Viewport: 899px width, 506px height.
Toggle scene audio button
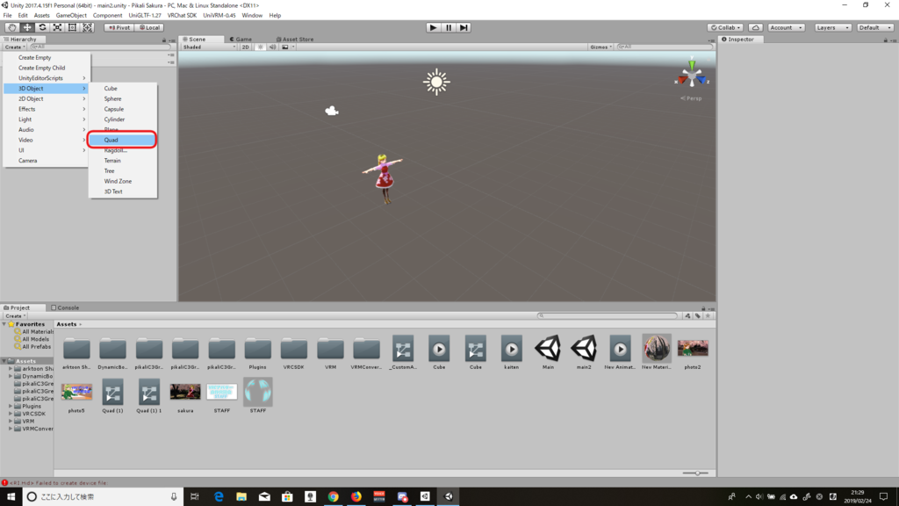pos(272,47)
